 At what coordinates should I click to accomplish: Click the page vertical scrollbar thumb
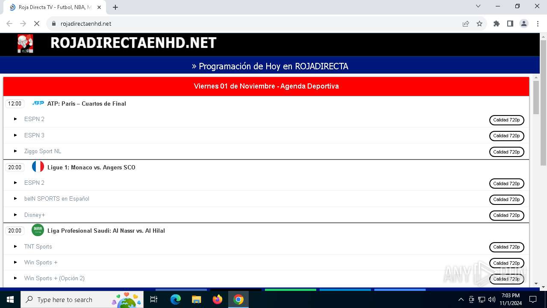[x=543, y=103]
